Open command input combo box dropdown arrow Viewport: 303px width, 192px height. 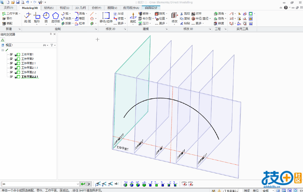78,184
